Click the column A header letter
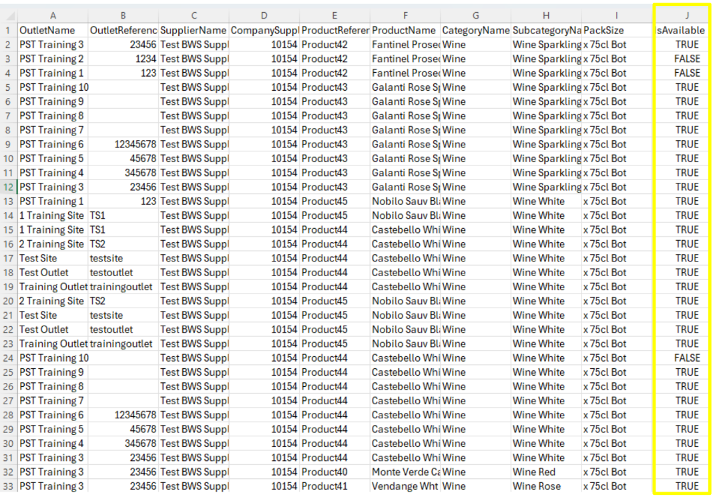This screenshot has width=715, height=497. coord(53,15)
